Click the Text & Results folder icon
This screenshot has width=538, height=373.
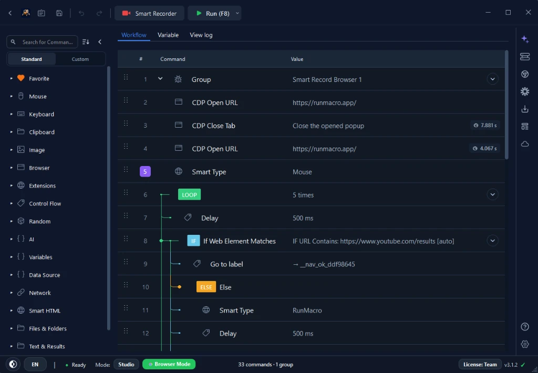pyautogui.click(x=21, y=346)
